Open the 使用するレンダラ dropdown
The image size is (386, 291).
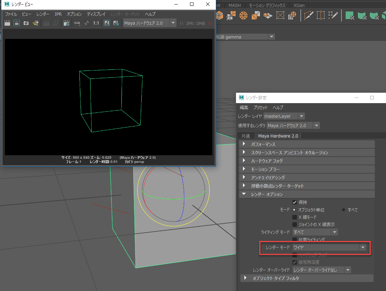(317, 125)
